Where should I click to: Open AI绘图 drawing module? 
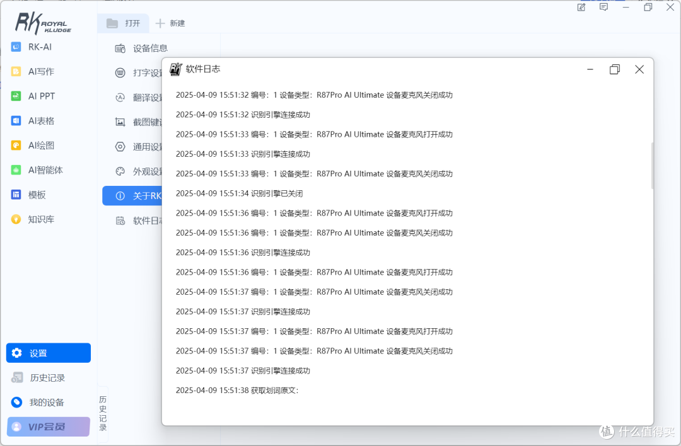point(33,146)
